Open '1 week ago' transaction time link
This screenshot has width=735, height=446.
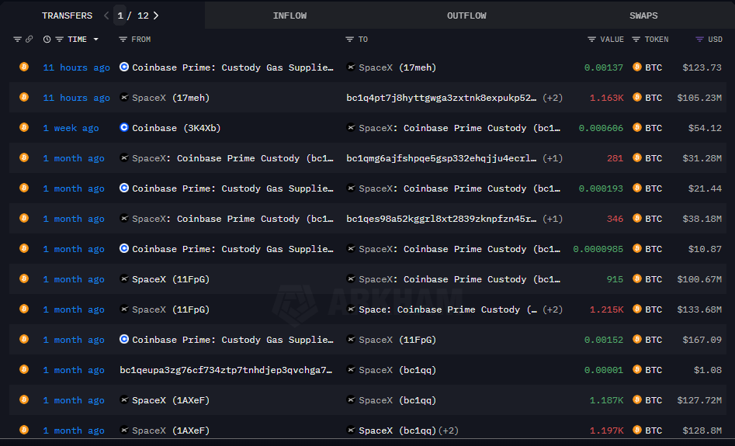tap(71, 128)
